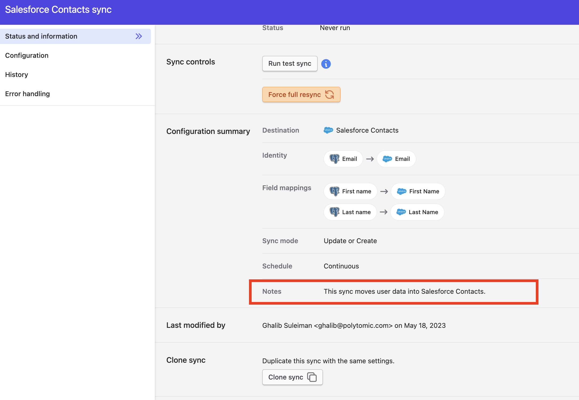
Task: Click the Notes text about Salesforce Contacts
Action: pos(404,291)
